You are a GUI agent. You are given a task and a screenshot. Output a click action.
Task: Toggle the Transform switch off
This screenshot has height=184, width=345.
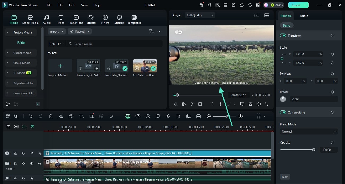tap(283, 35)
